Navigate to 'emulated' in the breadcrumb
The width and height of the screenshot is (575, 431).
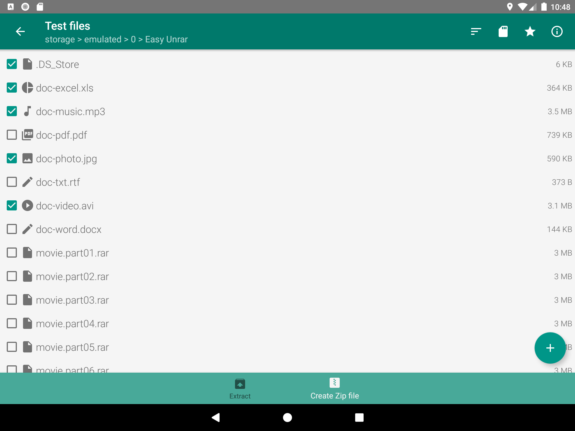103,39
